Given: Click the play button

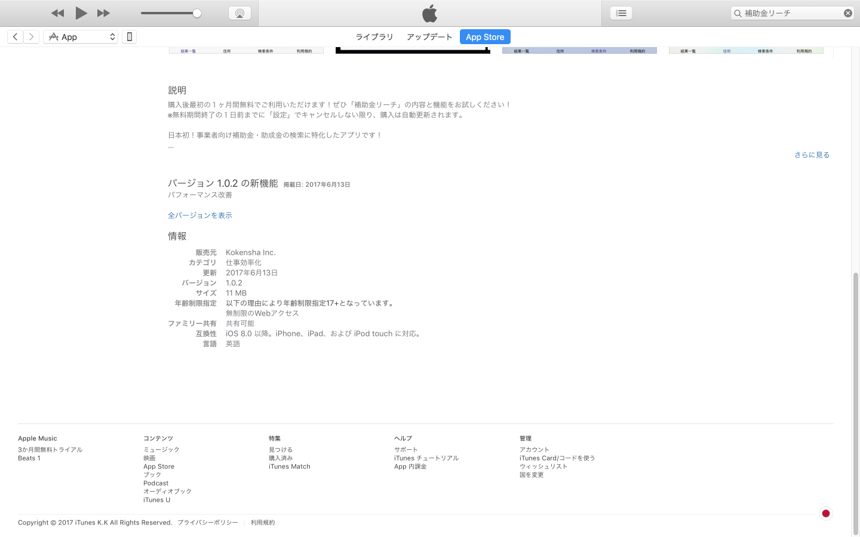Looking at the screenshot, I should [x=81, y=13].
